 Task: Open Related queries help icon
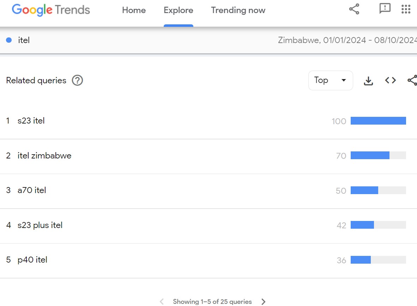(77, 80)
